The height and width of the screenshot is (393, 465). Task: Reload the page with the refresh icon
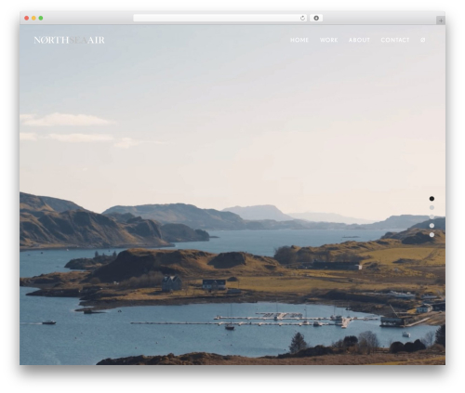coord(302,18)
